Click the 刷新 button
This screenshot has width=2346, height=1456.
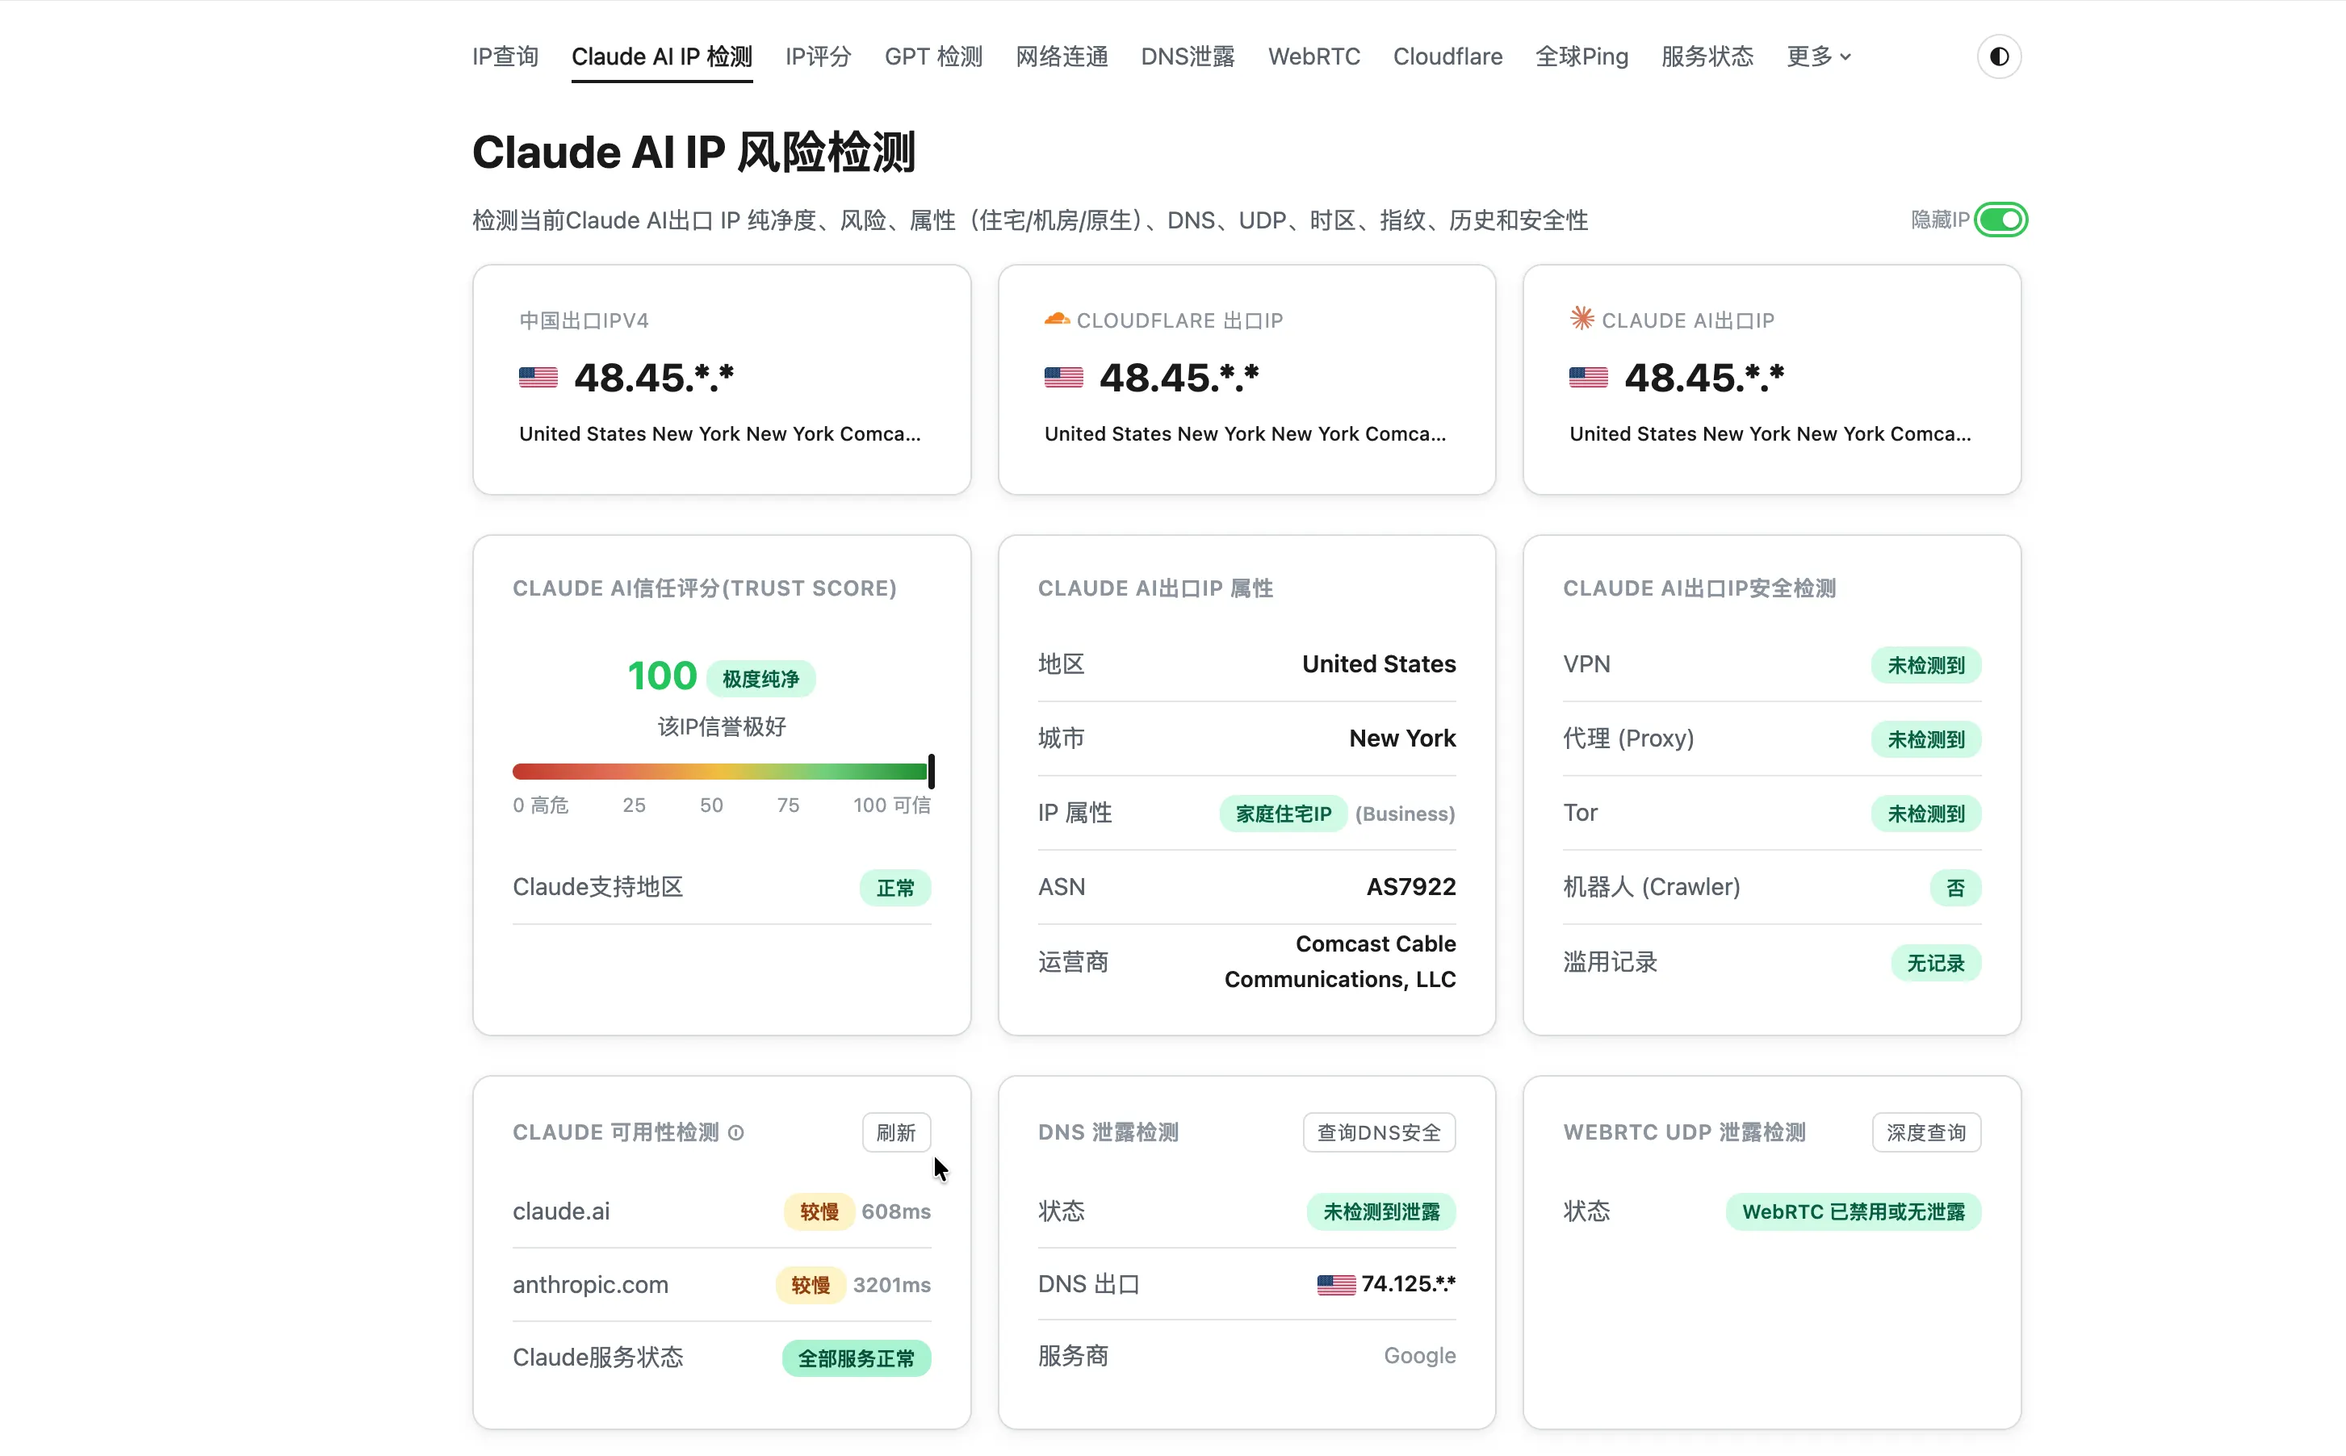895,1132
